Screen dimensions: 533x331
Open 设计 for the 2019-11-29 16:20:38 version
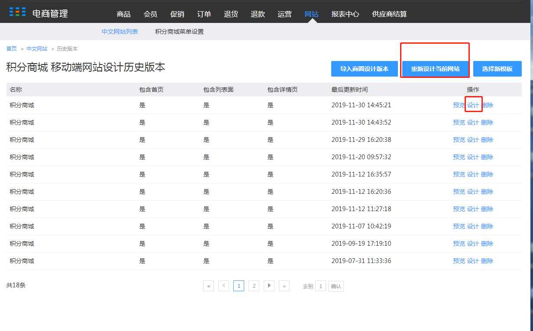click(x=473, y=140)
